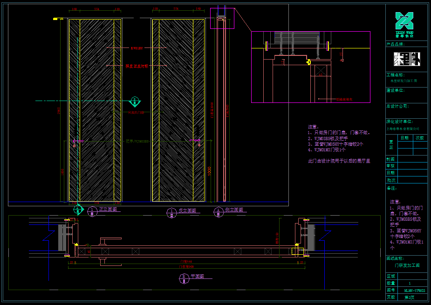
Task: Click the 正立面图 view title text
Action: pyautogui.click(x=108, y=210)
